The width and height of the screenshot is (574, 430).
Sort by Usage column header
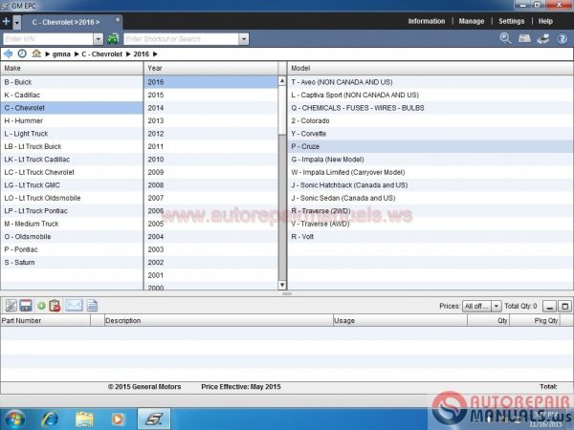click(x=400, y=321)
